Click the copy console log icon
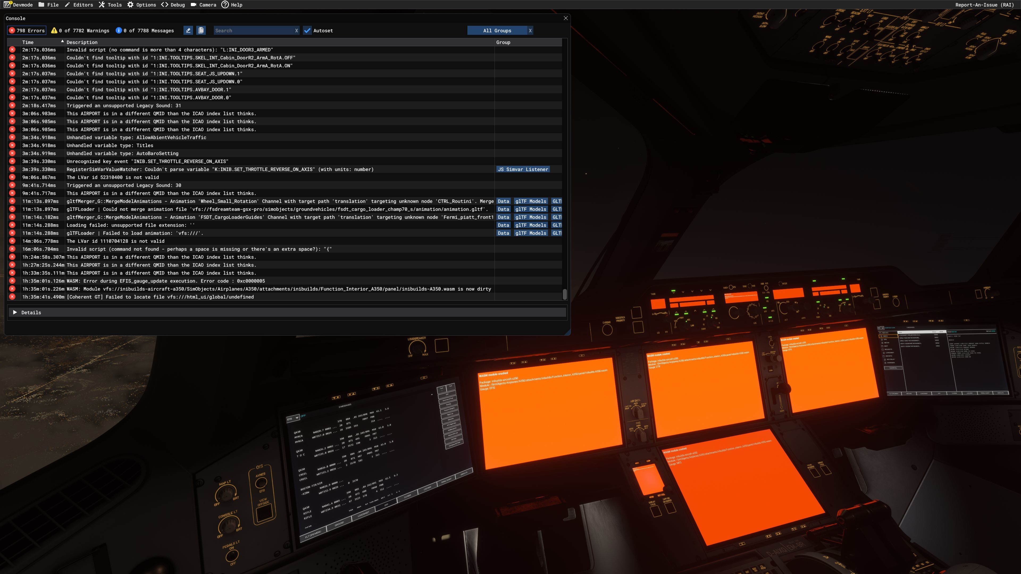This screenshot has height=574, width=1021. [201, 31]
